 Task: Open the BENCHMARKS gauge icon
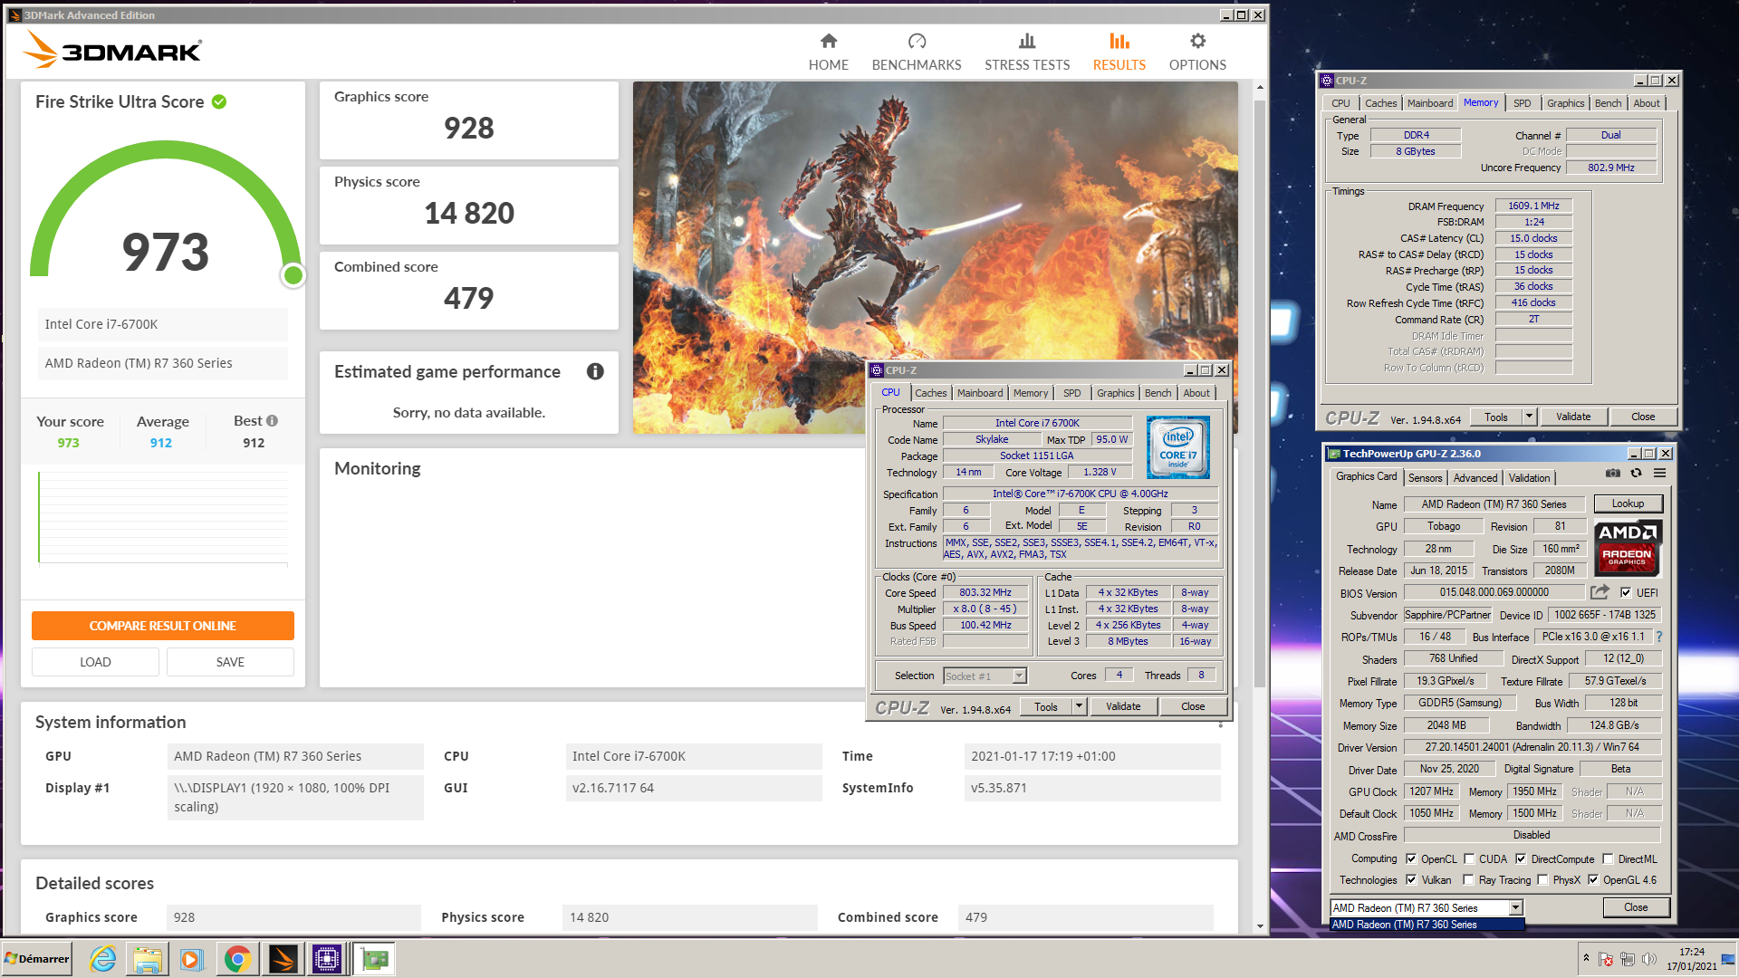pos(917,41)
